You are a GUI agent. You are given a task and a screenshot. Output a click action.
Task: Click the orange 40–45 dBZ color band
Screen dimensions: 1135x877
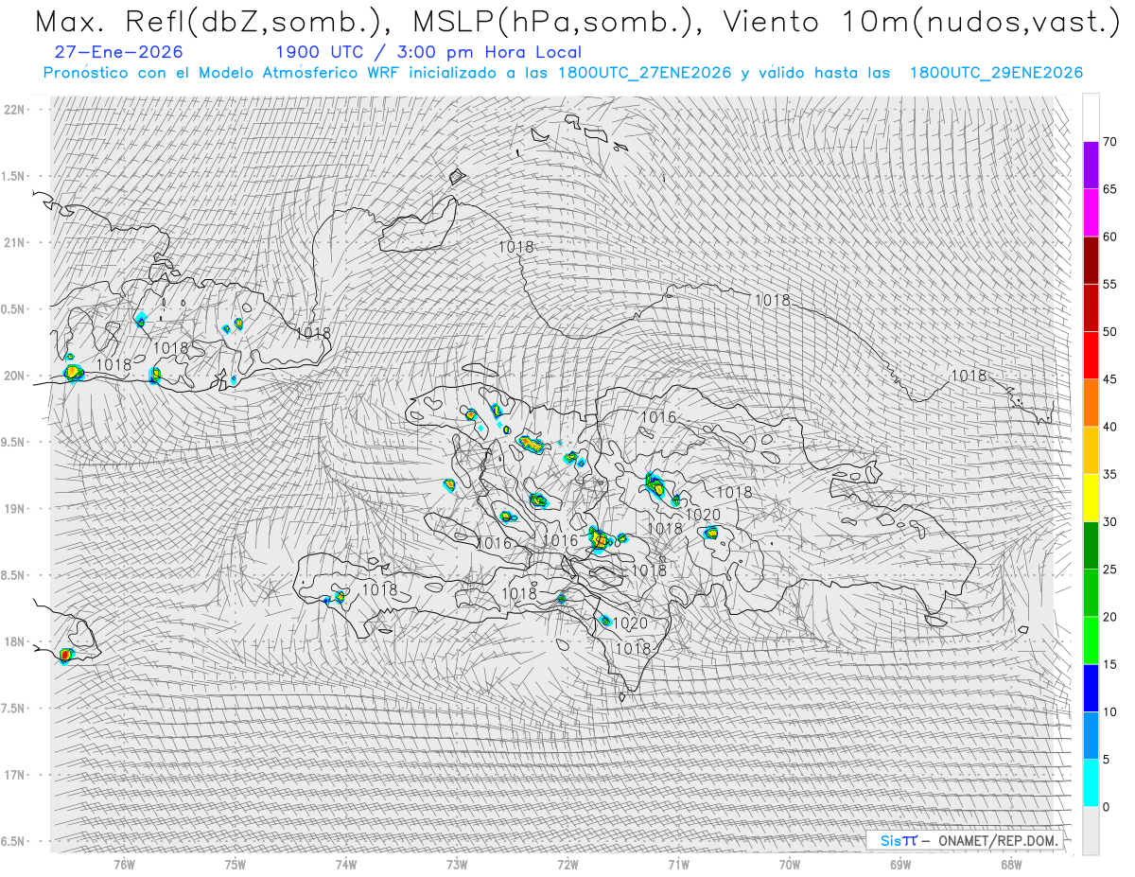tap(1091, 403)
